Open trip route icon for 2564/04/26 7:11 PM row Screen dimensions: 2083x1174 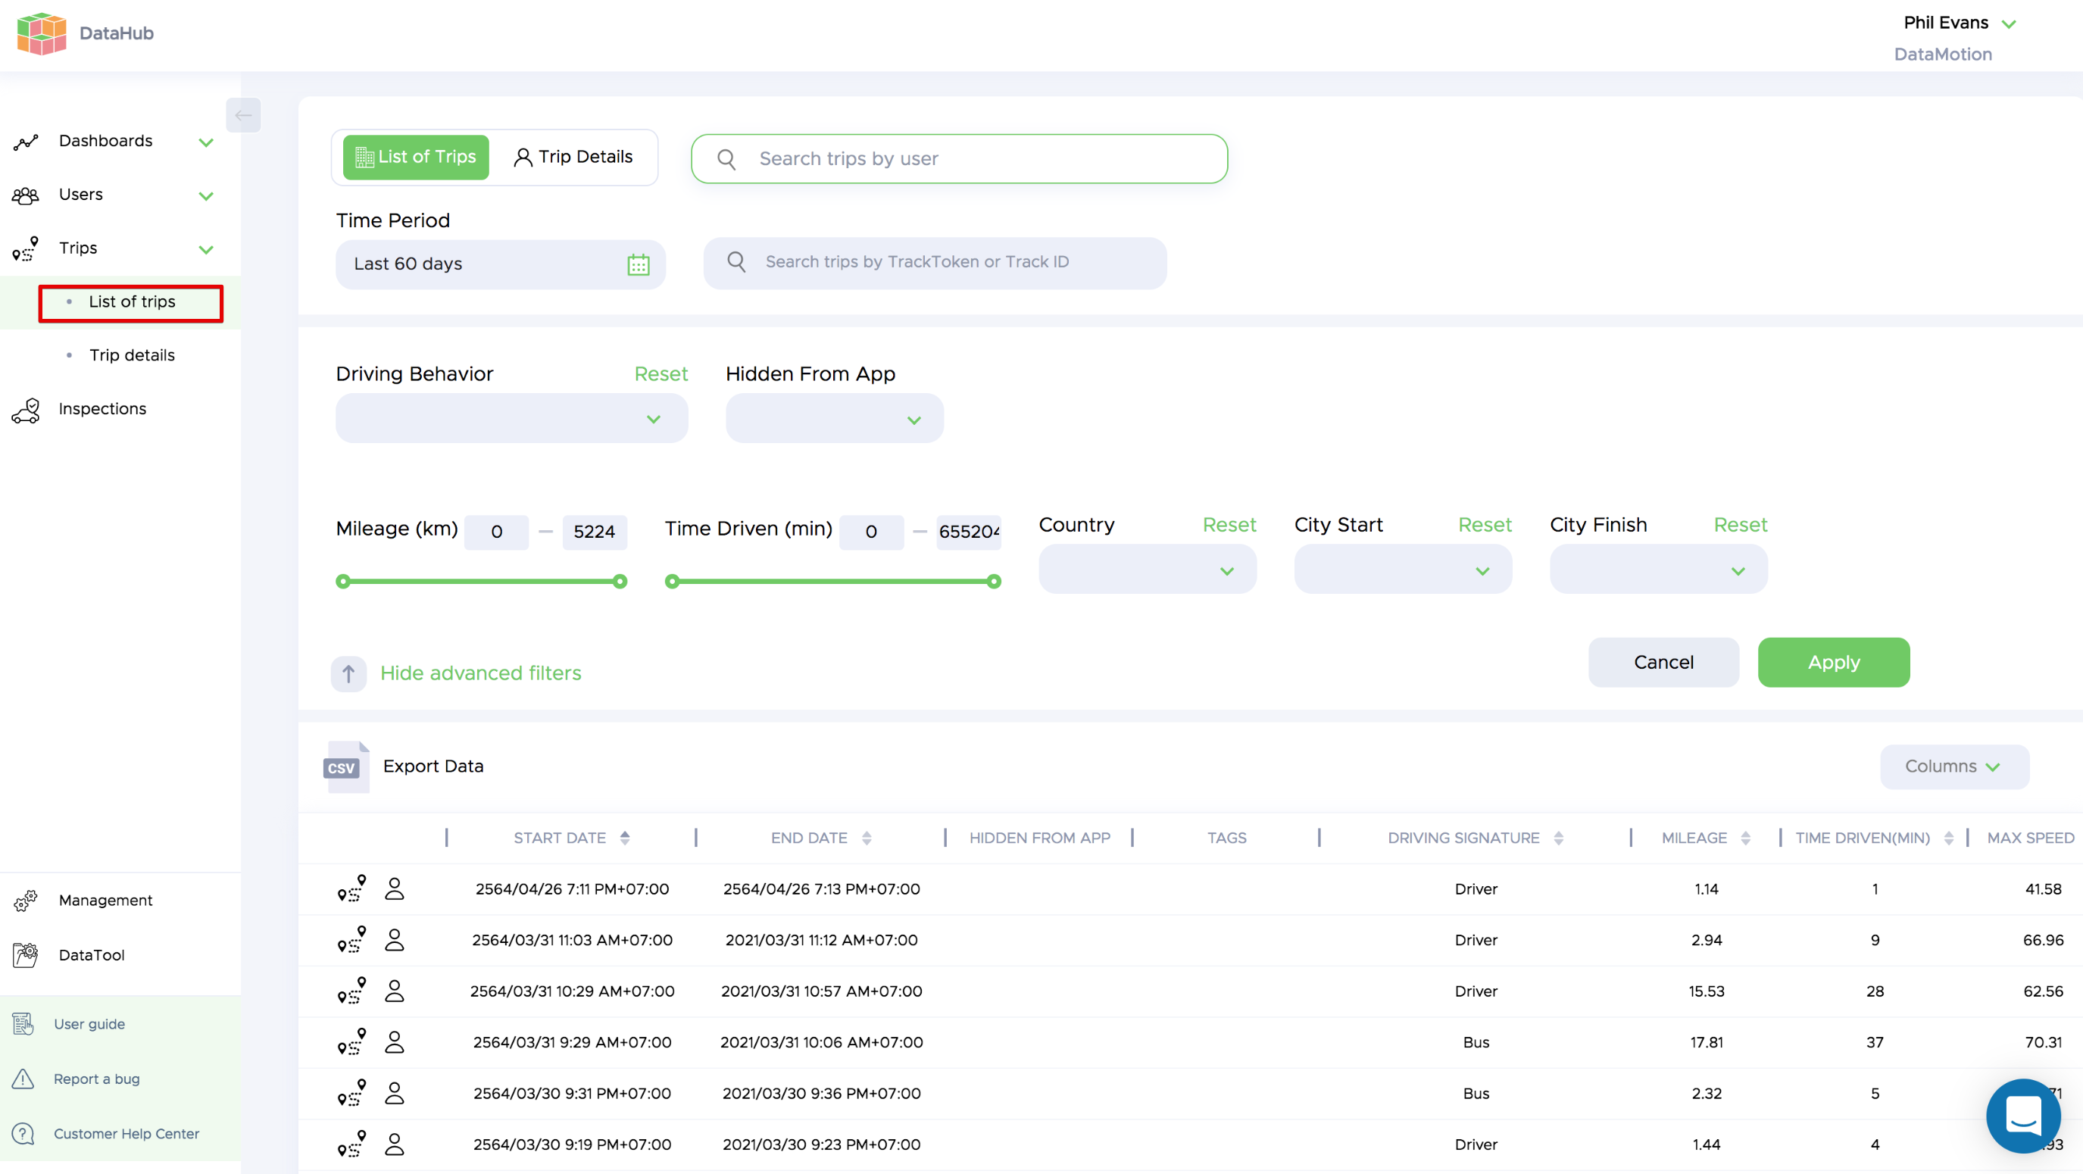(351, 888)
